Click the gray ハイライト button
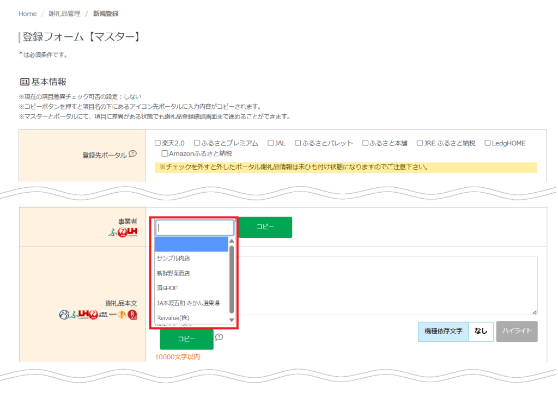 (x=517, y=331)
